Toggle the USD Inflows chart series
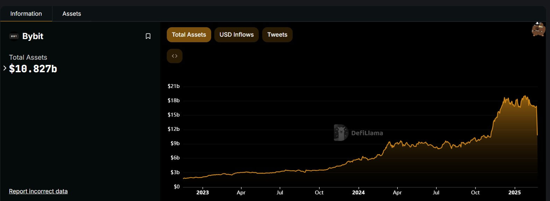 click(x=236, y=35)
